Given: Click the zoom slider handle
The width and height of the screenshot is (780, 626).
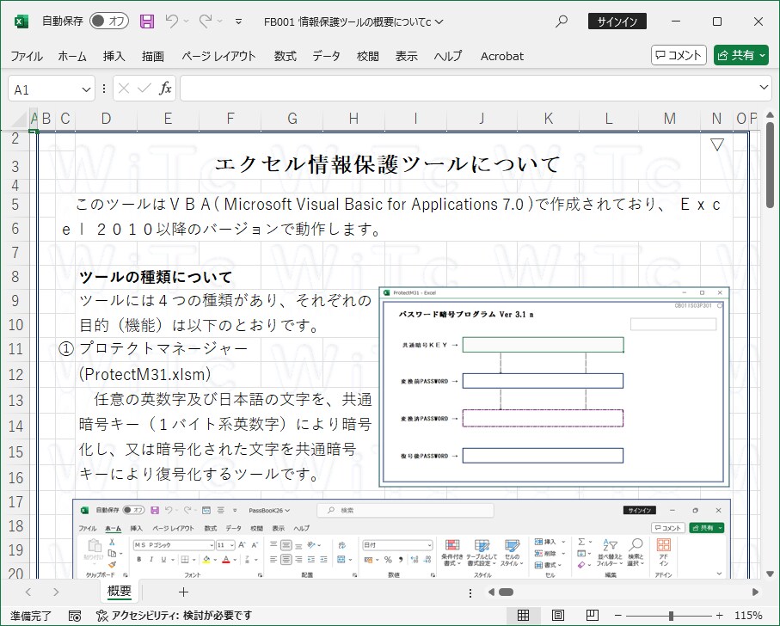Looking at the screenshot, I should 671,616.
